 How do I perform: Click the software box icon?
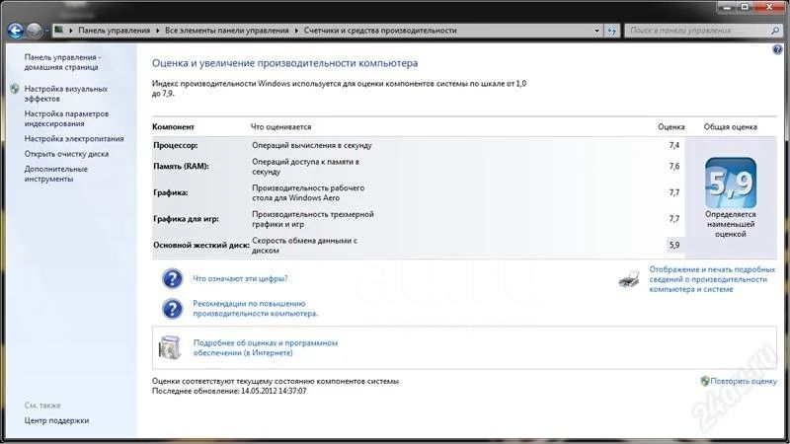[x=170, y=347]
